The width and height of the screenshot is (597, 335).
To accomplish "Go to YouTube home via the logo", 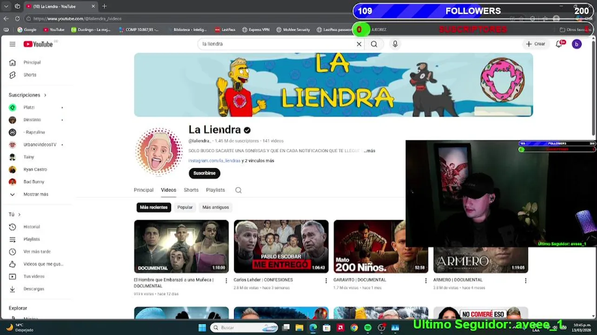I will click(38, 44).
